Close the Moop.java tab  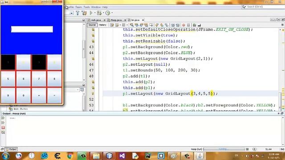125,20
